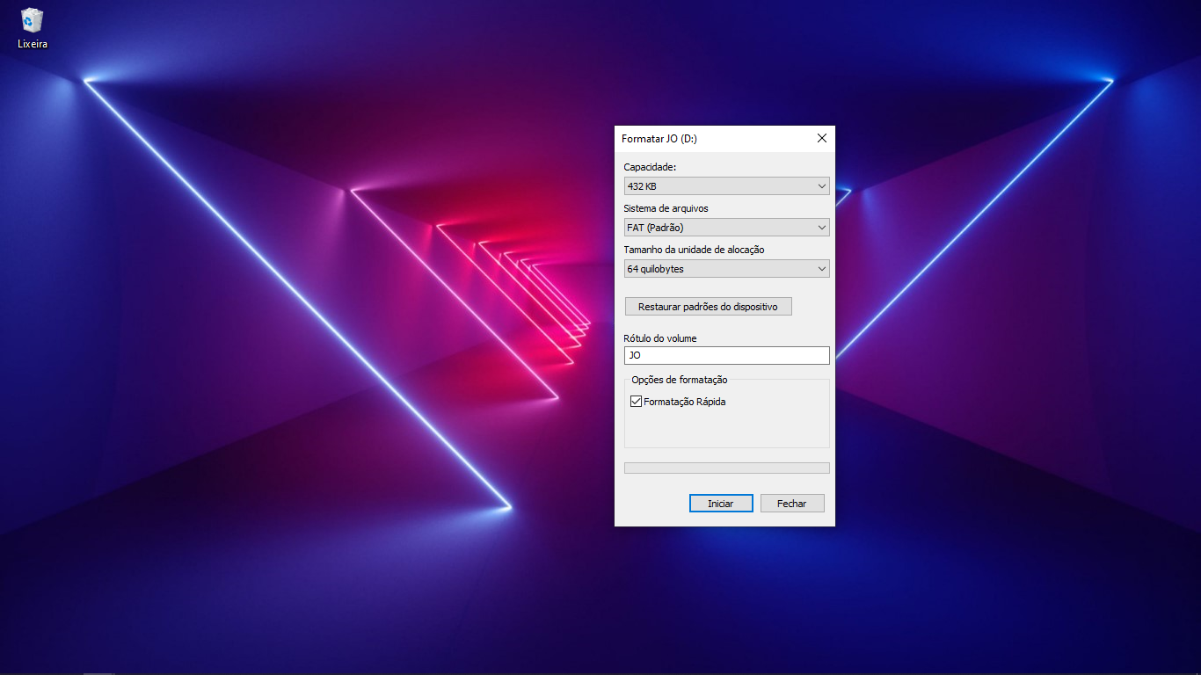Click the Rótulo do volume field containing JO
1201x675 pixels.
(x=726, y=355)
